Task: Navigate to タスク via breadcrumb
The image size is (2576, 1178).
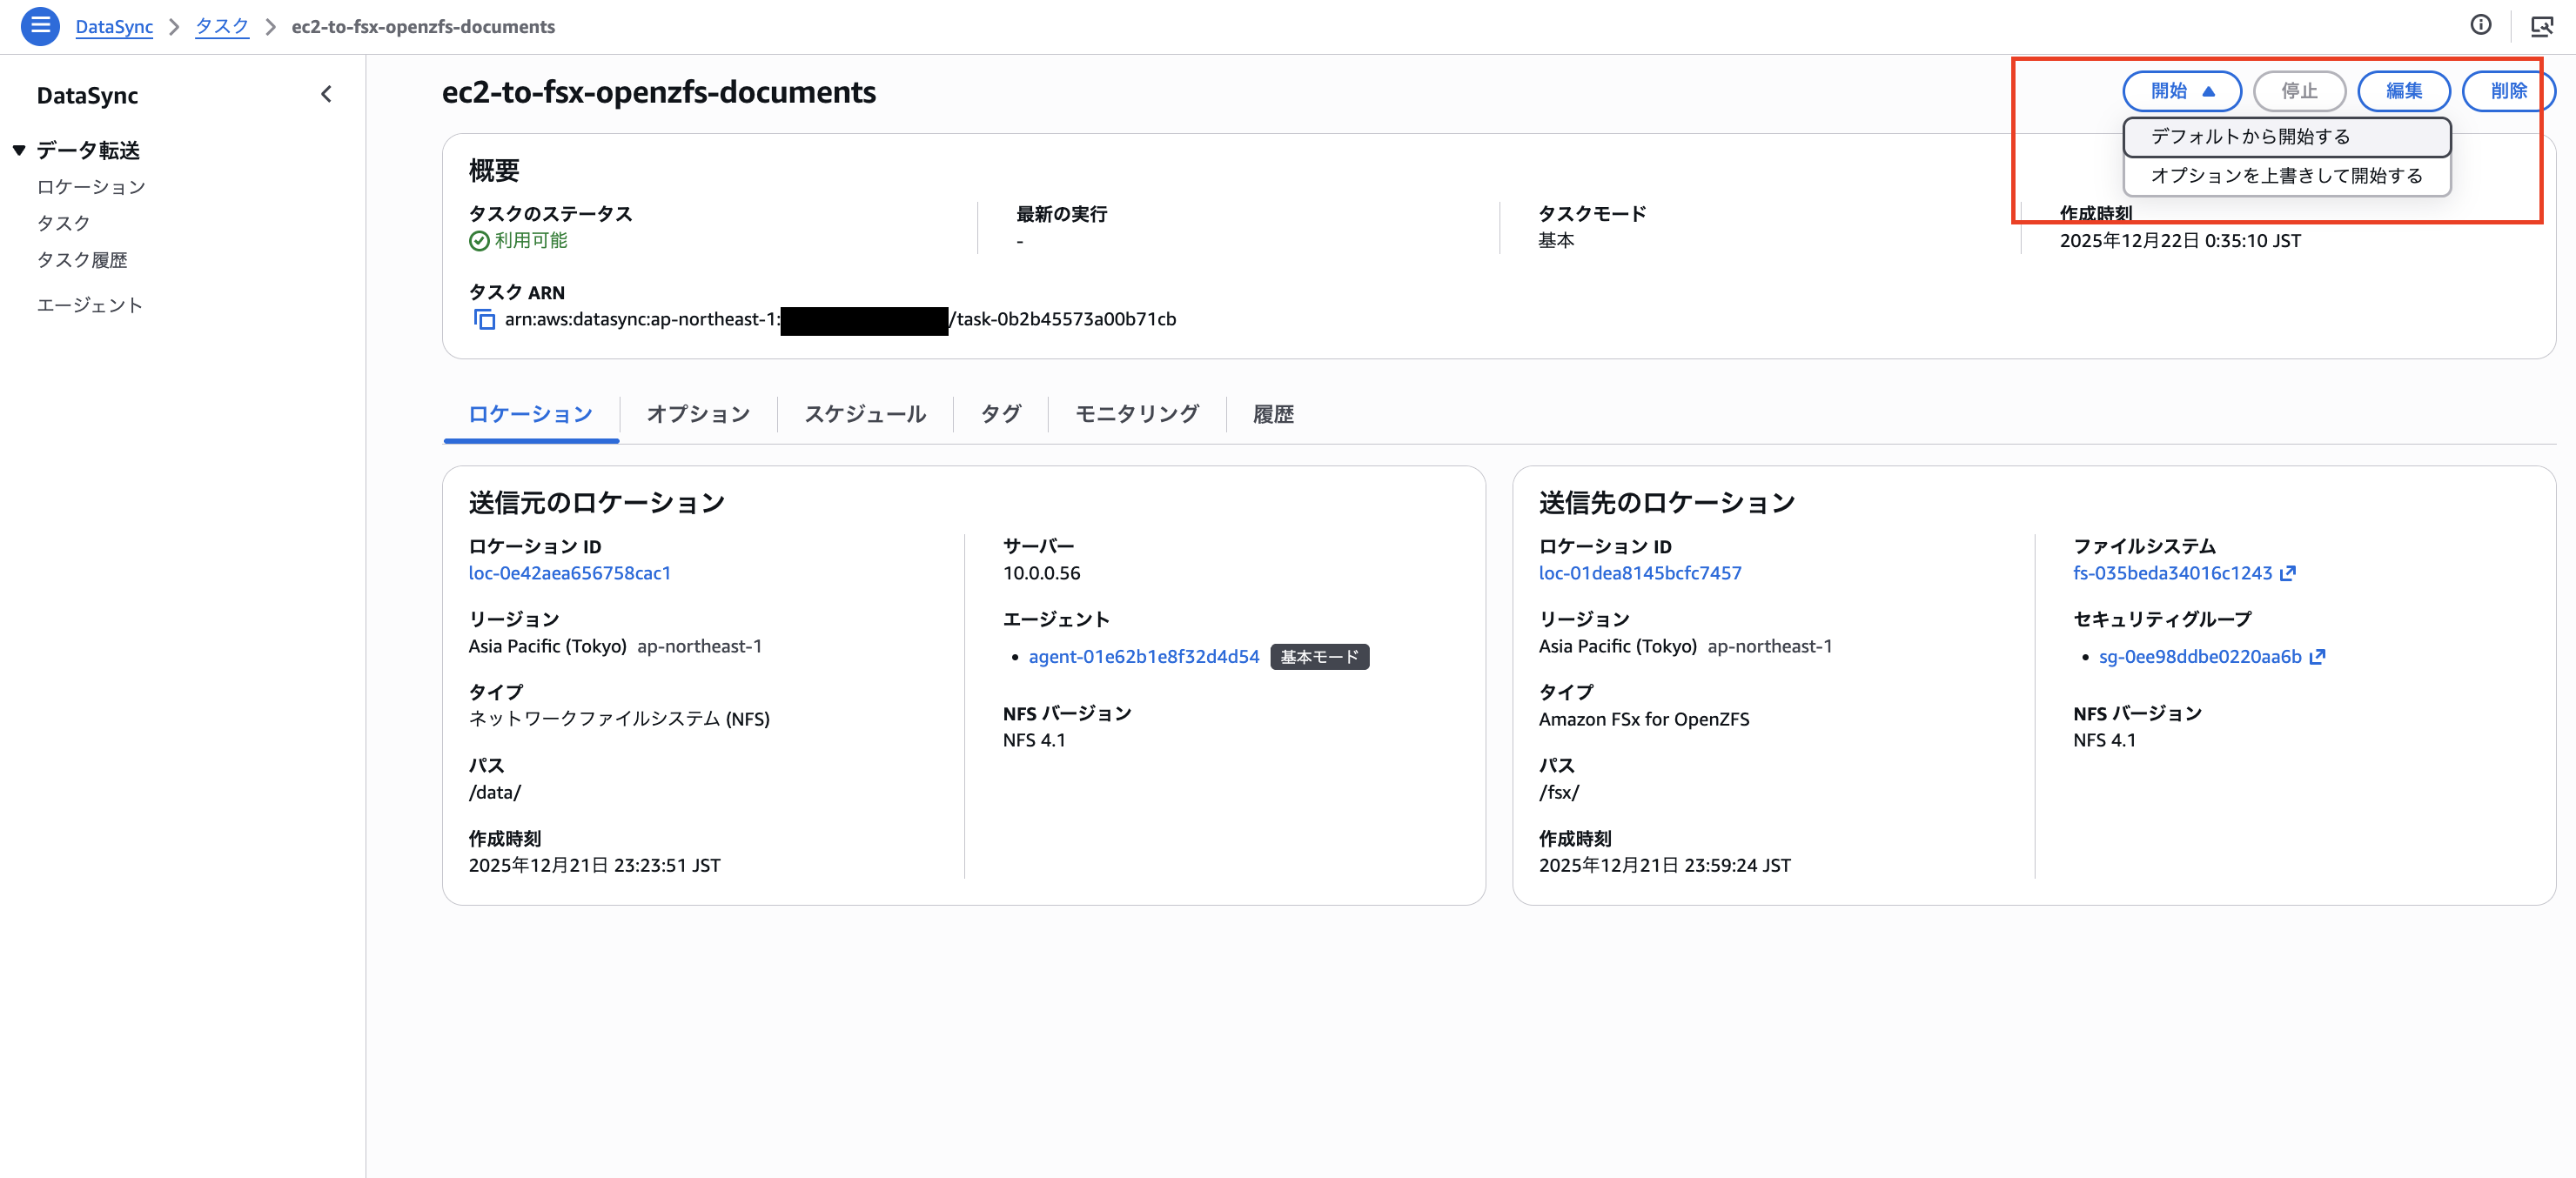Action: (221, 26)
